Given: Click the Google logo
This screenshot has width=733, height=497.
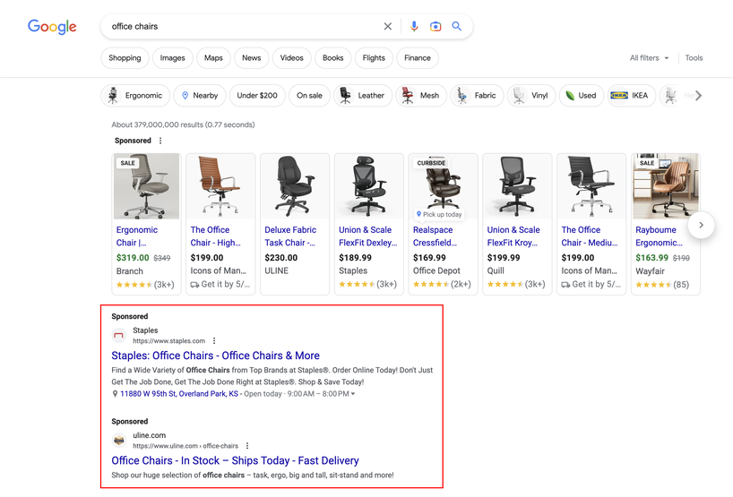Looking at the screenshot, I should [x=52, y=27].
